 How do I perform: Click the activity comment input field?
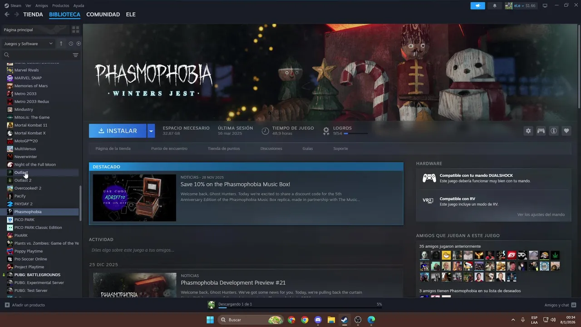[x=245, y=250]
